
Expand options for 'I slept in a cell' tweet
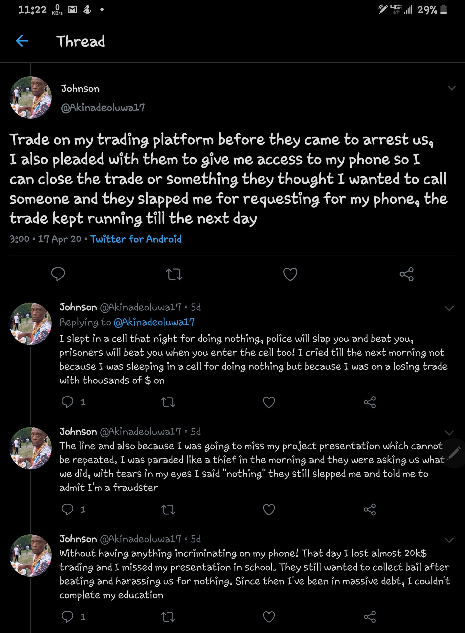(x=449, y=308)
